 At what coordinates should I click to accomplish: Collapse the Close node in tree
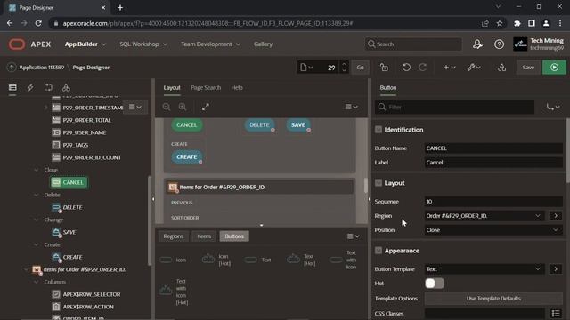36,170
